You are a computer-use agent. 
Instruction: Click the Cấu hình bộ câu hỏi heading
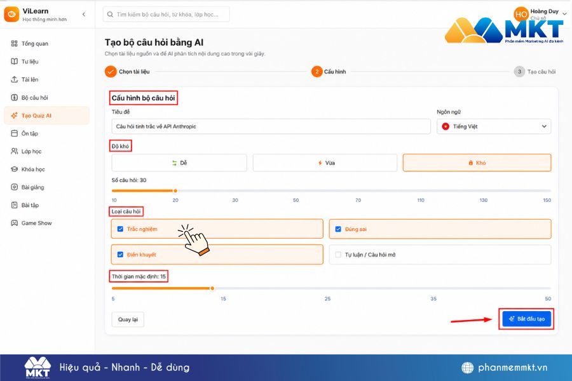[144, 98]
